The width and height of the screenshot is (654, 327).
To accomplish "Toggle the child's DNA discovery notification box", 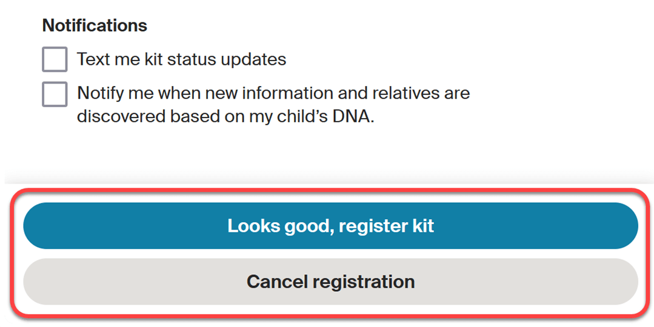I will click(x=55, y=94).
